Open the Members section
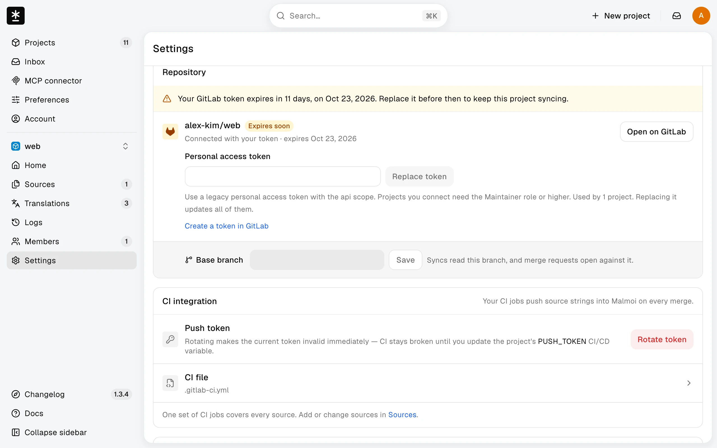717x448 pixels. [x=71, y=241]
